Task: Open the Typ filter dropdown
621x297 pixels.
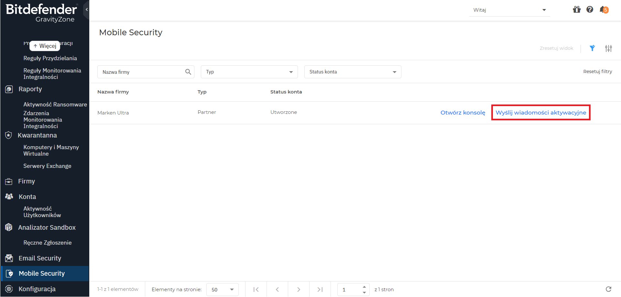Action: pyautogui.click(x=249, y=72)
